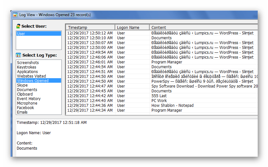Open the Emails log type
Viewport: 268px width, 167px height.
22,112
